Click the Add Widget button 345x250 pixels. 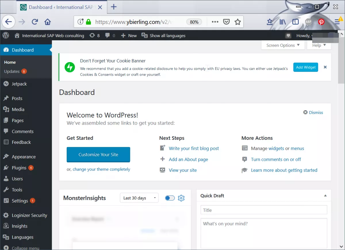click(306, 67)
